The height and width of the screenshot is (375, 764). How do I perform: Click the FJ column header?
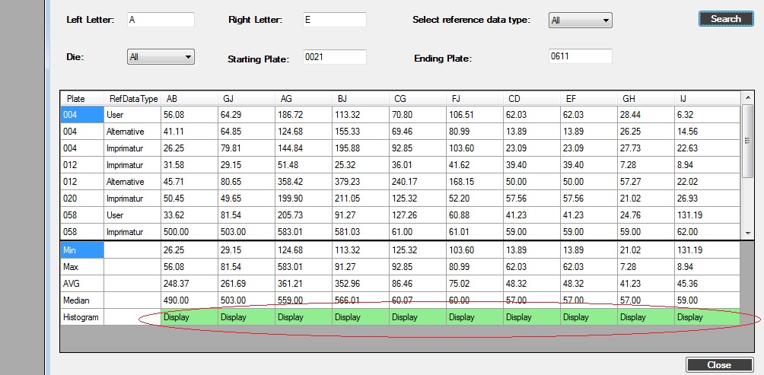pos(475,99)
